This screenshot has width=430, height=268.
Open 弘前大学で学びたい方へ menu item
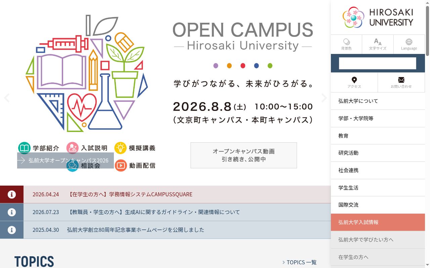click(378, 240)
